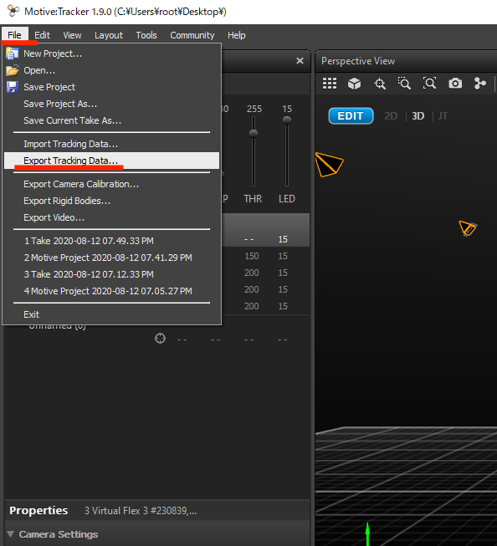Click the 150 threshold value

252,256
